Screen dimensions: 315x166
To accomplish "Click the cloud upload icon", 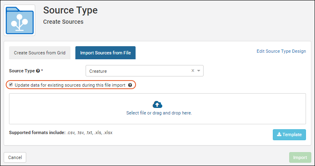I will click(157, 105).
